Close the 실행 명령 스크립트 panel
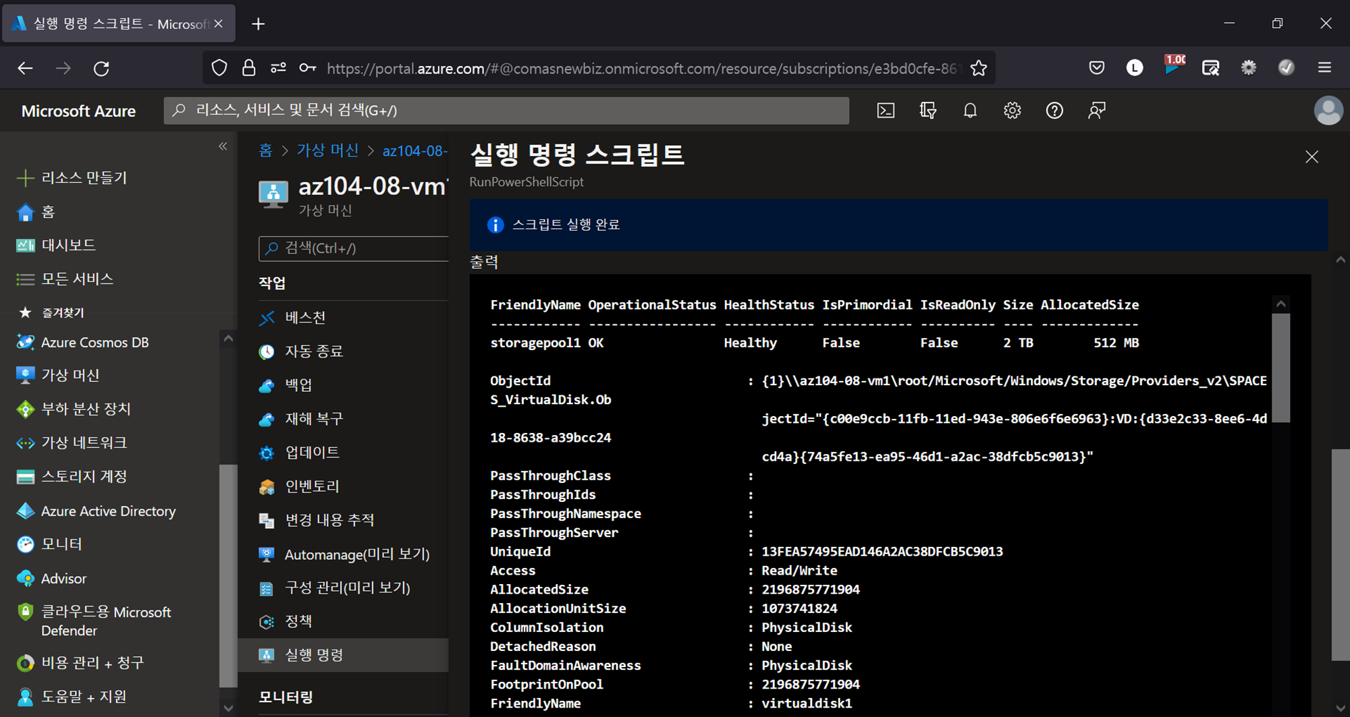1350x717 pixels. 1312,157
